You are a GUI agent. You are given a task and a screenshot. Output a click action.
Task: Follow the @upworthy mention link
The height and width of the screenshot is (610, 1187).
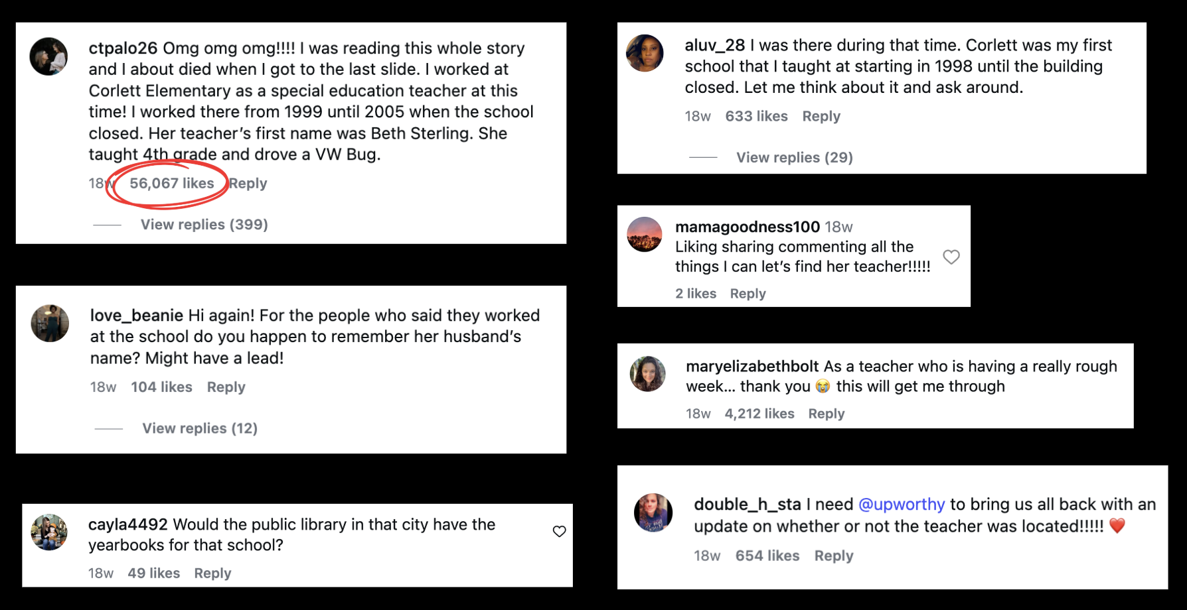coord(901,505)
